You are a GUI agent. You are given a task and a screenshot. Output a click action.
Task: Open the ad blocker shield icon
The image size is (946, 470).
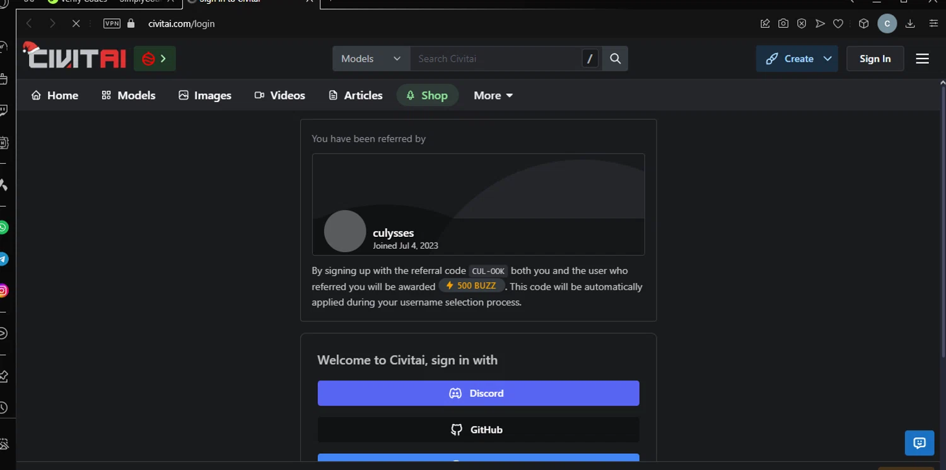[802, 23]
